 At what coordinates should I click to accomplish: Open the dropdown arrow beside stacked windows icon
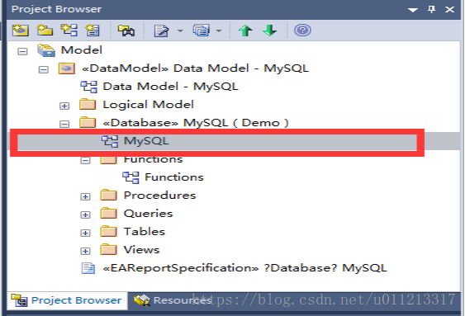point(219,31)
